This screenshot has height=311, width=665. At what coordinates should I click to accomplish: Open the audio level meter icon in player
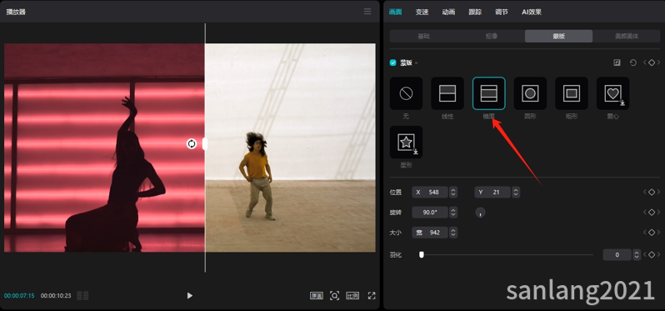click(x=82, y=296)
